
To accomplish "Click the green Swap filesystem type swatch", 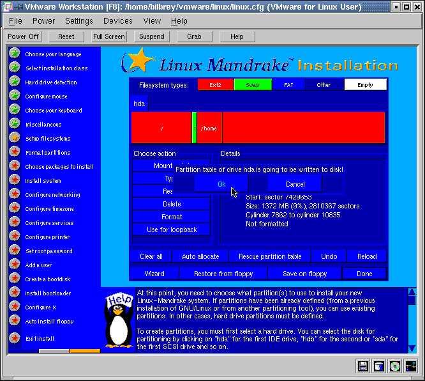I will point(253,85).
